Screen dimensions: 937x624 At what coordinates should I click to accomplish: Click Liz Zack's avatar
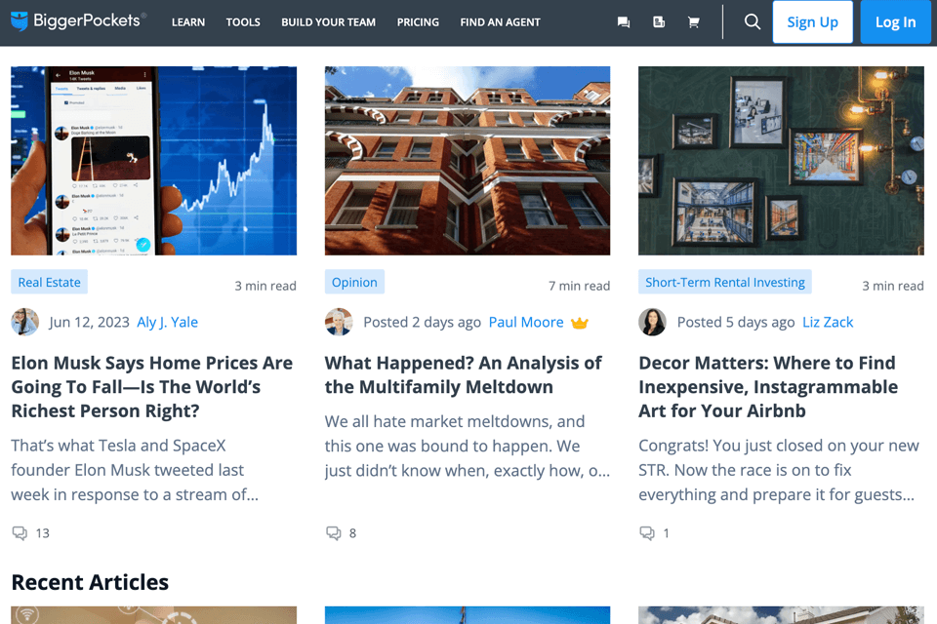[653, 322]
